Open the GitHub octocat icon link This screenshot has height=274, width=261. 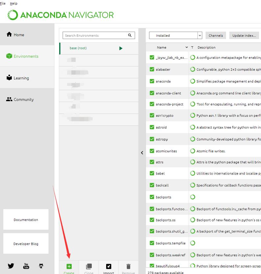coord(41,266)
